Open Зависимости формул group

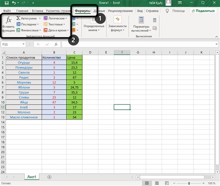click(117, 24)
